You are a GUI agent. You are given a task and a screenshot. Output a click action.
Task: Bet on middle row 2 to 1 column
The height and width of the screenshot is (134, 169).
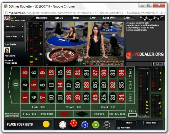130,85
